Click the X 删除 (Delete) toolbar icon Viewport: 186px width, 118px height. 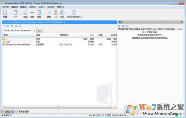pos(49,13)
